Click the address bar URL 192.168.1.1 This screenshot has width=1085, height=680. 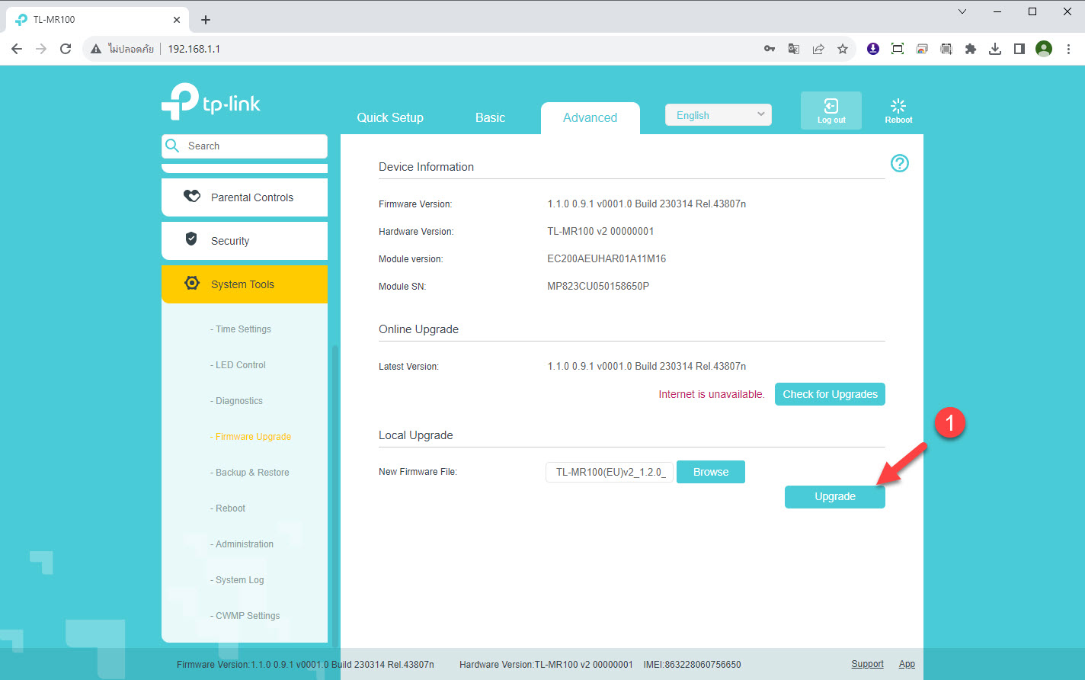point(194,49)
